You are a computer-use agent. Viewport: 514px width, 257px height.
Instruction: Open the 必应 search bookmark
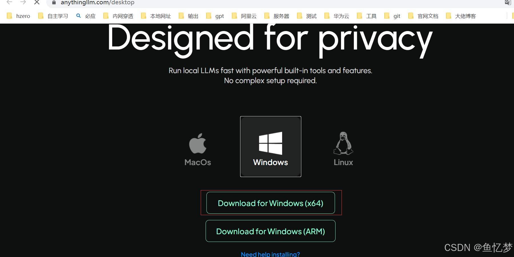[86, 16]
